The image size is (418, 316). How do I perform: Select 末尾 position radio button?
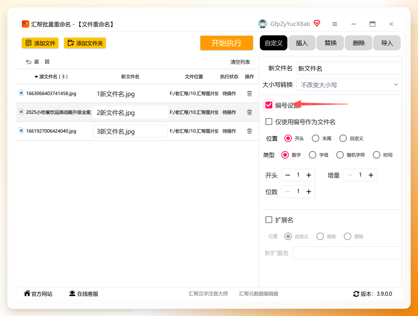pos(315,138)
